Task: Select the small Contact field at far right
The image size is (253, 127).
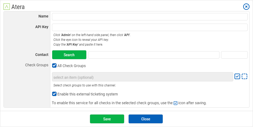Action: 234,55
